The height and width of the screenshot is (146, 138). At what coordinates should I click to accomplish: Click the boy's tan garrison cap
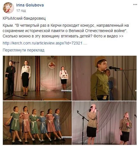[x=100, y=60]
